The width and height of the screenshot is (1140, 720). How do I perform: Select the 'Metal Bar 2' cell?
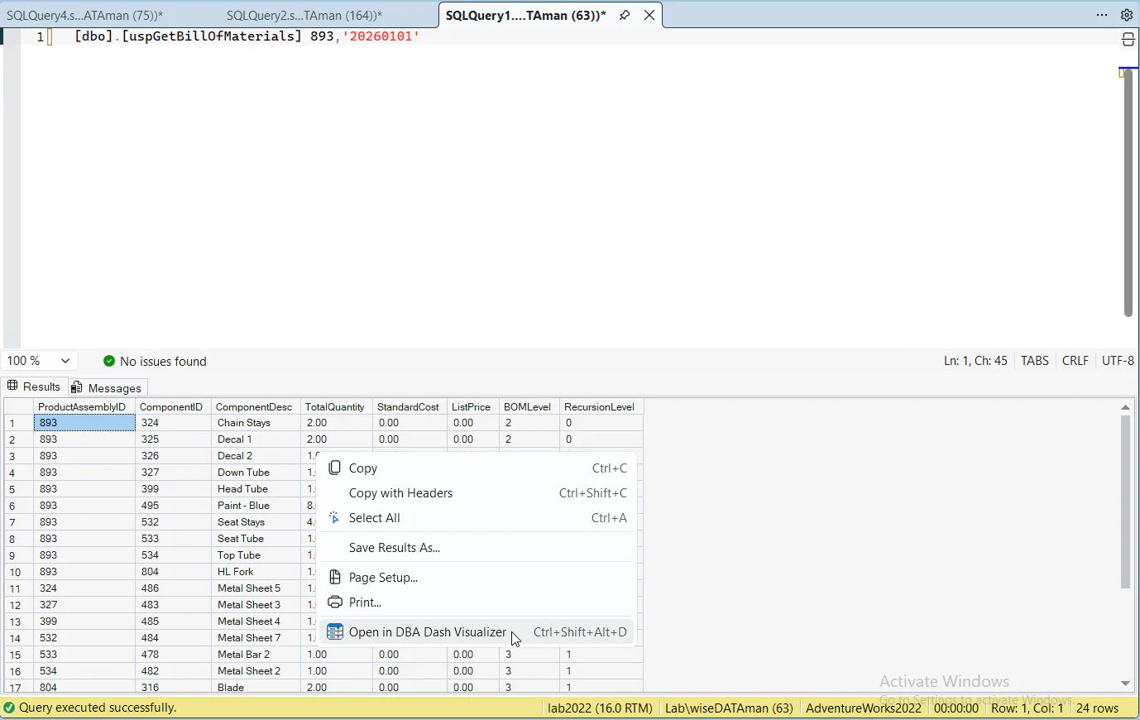tap(256, 655)
